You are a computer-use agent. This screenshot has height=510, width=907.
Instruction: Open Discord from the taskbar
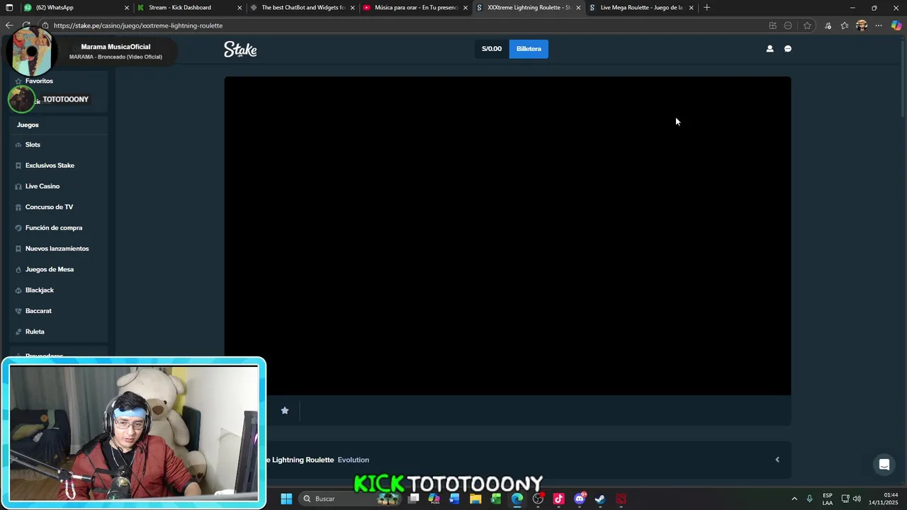(x=580, y=499)
